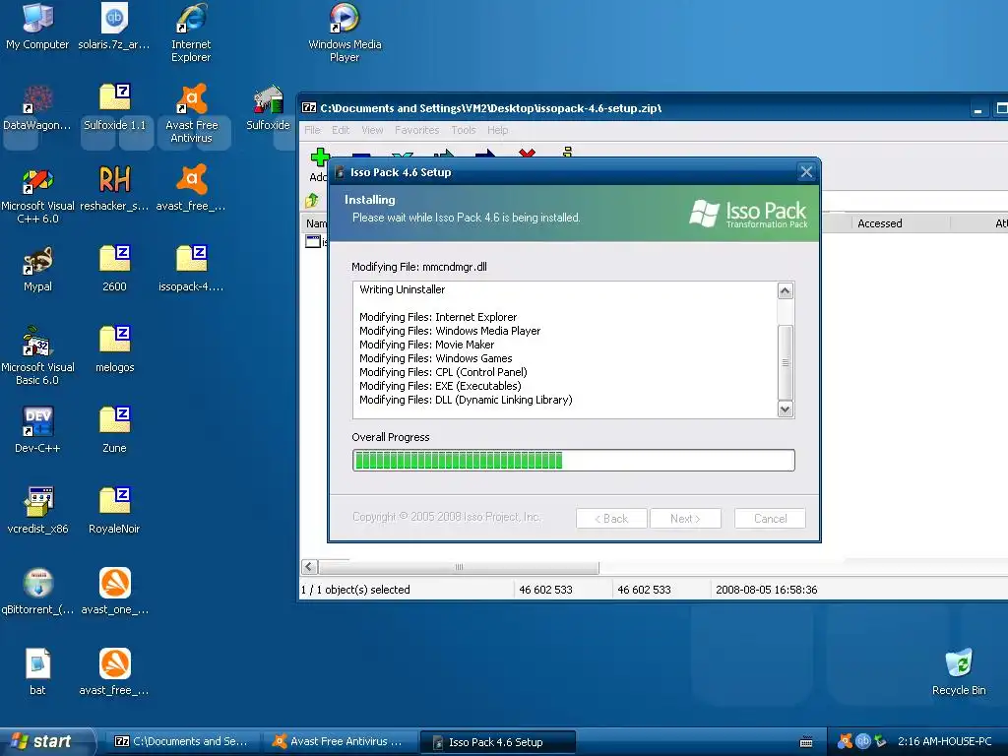This screenshot has width=1008, height=756.
Task: Open the Favorites menu in 7-Zip
Action: [x=416, y=130]
